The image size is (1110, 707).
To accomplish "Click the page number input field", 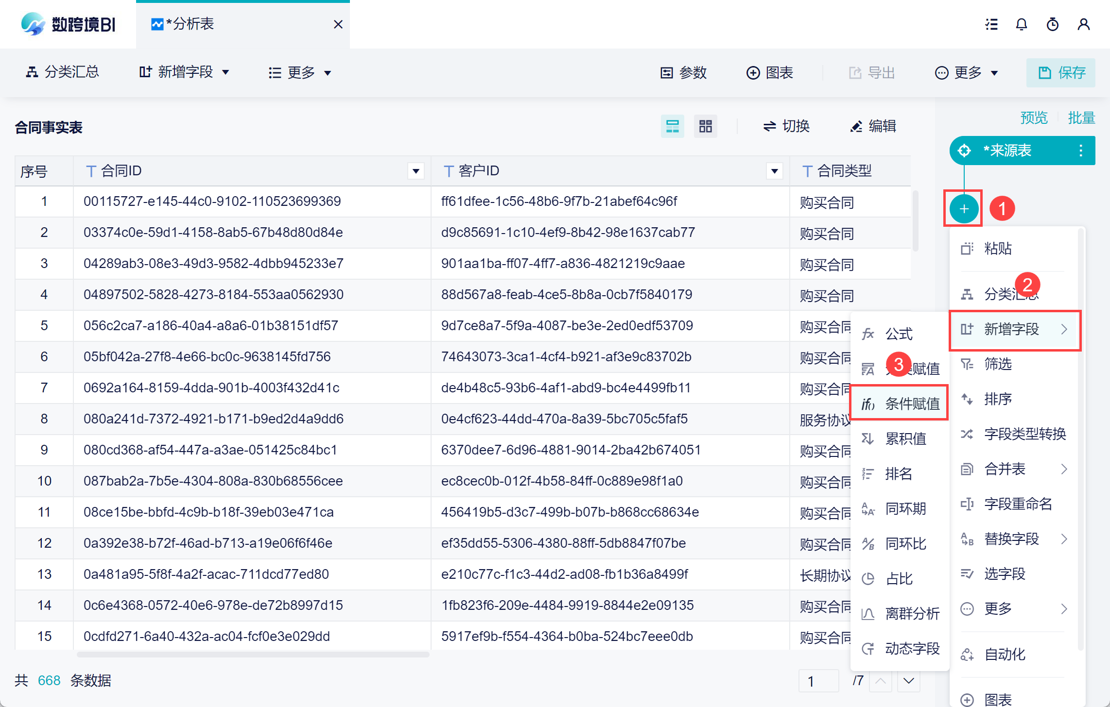I will click(x=818, y=681).
